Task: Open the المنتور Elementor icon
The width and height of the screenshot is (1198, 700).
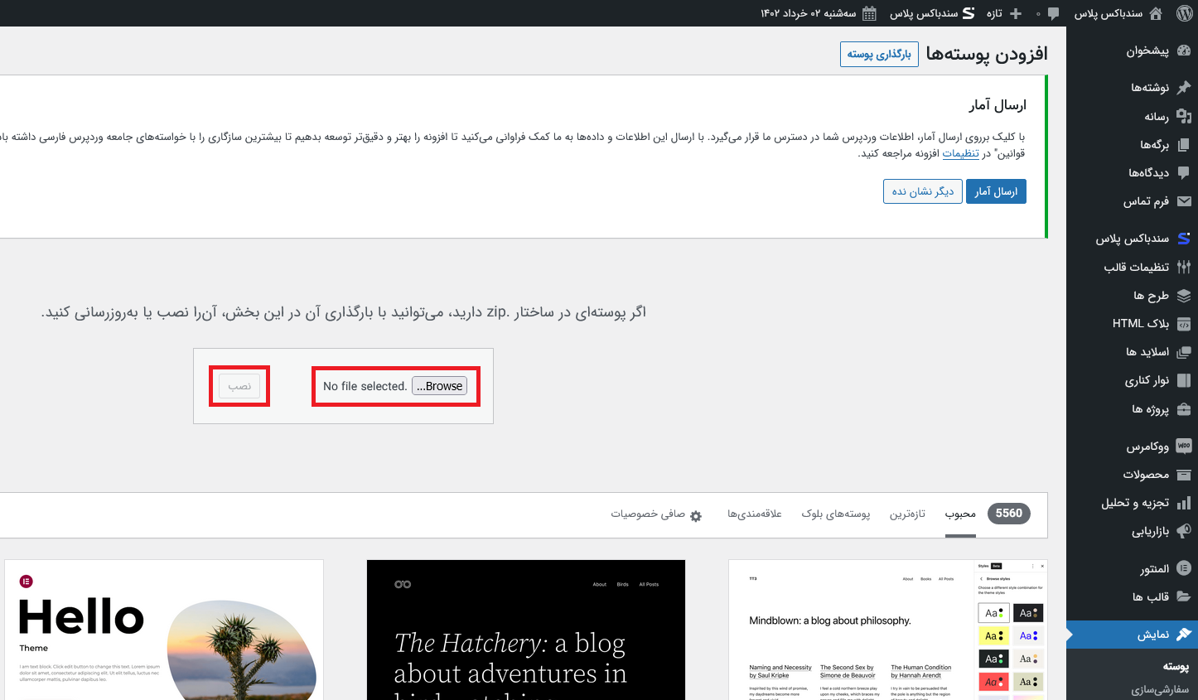Action: [1184, 568]
